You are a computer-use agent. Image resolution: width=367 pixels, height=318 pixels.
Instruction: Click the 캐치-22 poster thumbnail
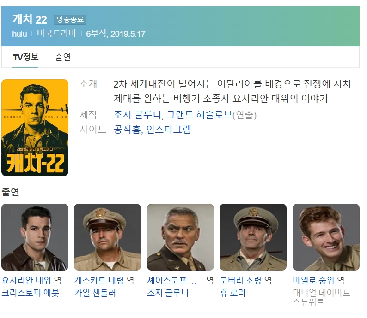click(35, 128)
